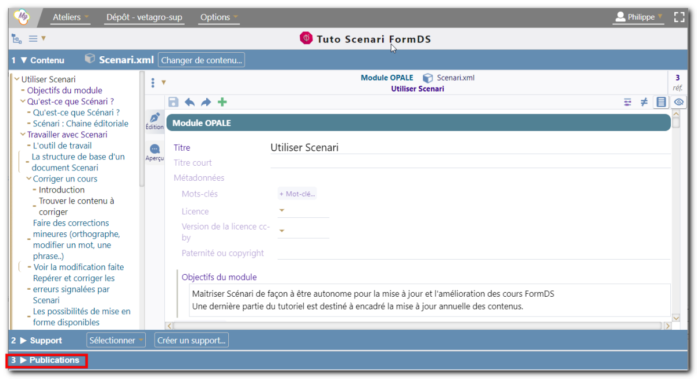Image resolution: width=697 pixels, height=379 pixels.
Task: Open the Ateliers menu
Action: 71,17
